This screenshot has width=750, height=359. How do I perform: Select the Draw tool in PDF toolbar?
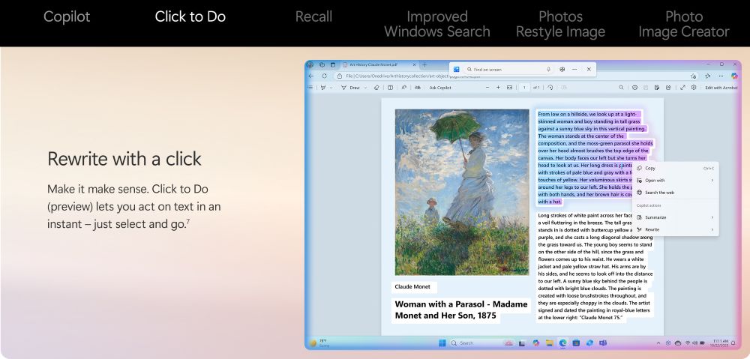click(x=352, y=88)
